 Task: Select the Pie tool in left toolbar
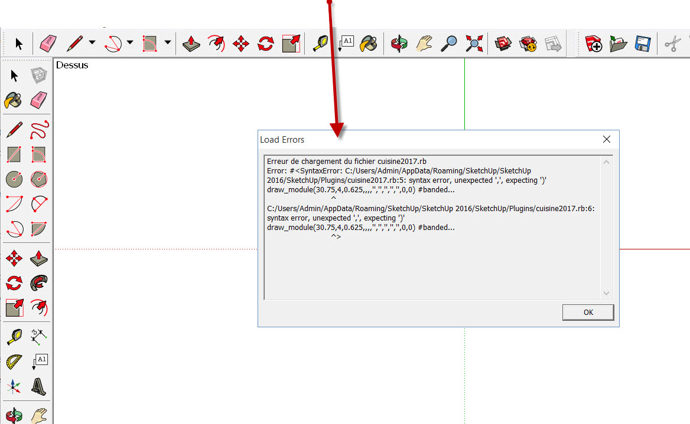tap(39, 228)
